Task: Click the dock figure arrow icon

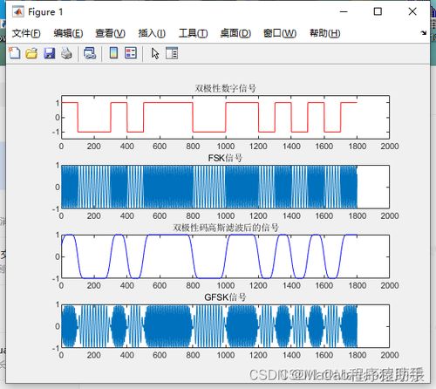Action: pos(424,33)
